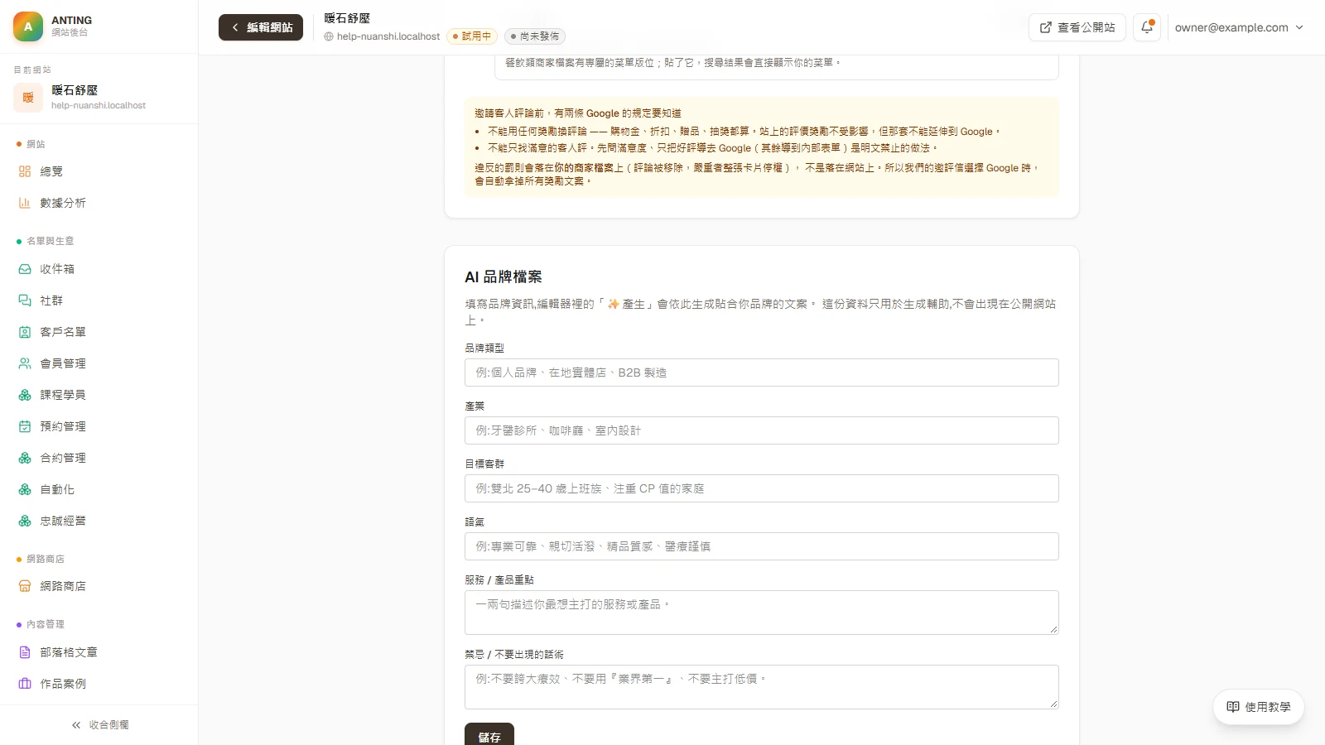The height and width of the screenshot is (745, 1325).
Task: Click into the 目標客群 field
Action: pyautogui.click(x=762, y=488)
